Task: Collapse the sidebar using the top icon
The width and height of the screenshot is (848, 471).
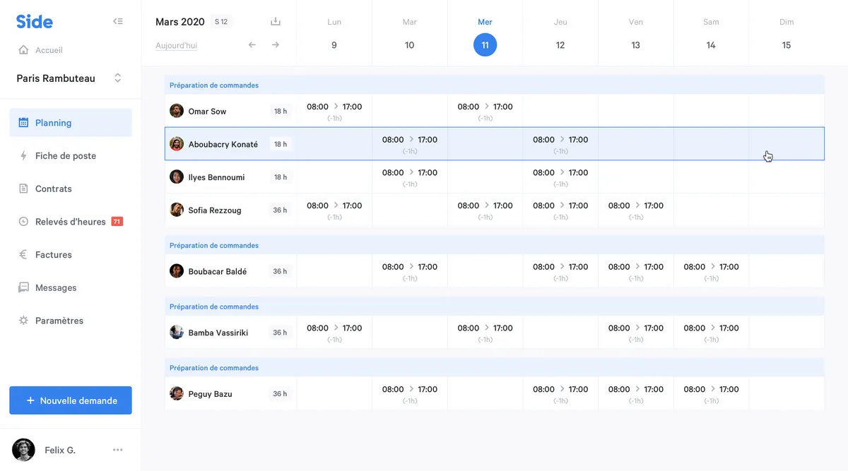Action: [x=118, y=21]
